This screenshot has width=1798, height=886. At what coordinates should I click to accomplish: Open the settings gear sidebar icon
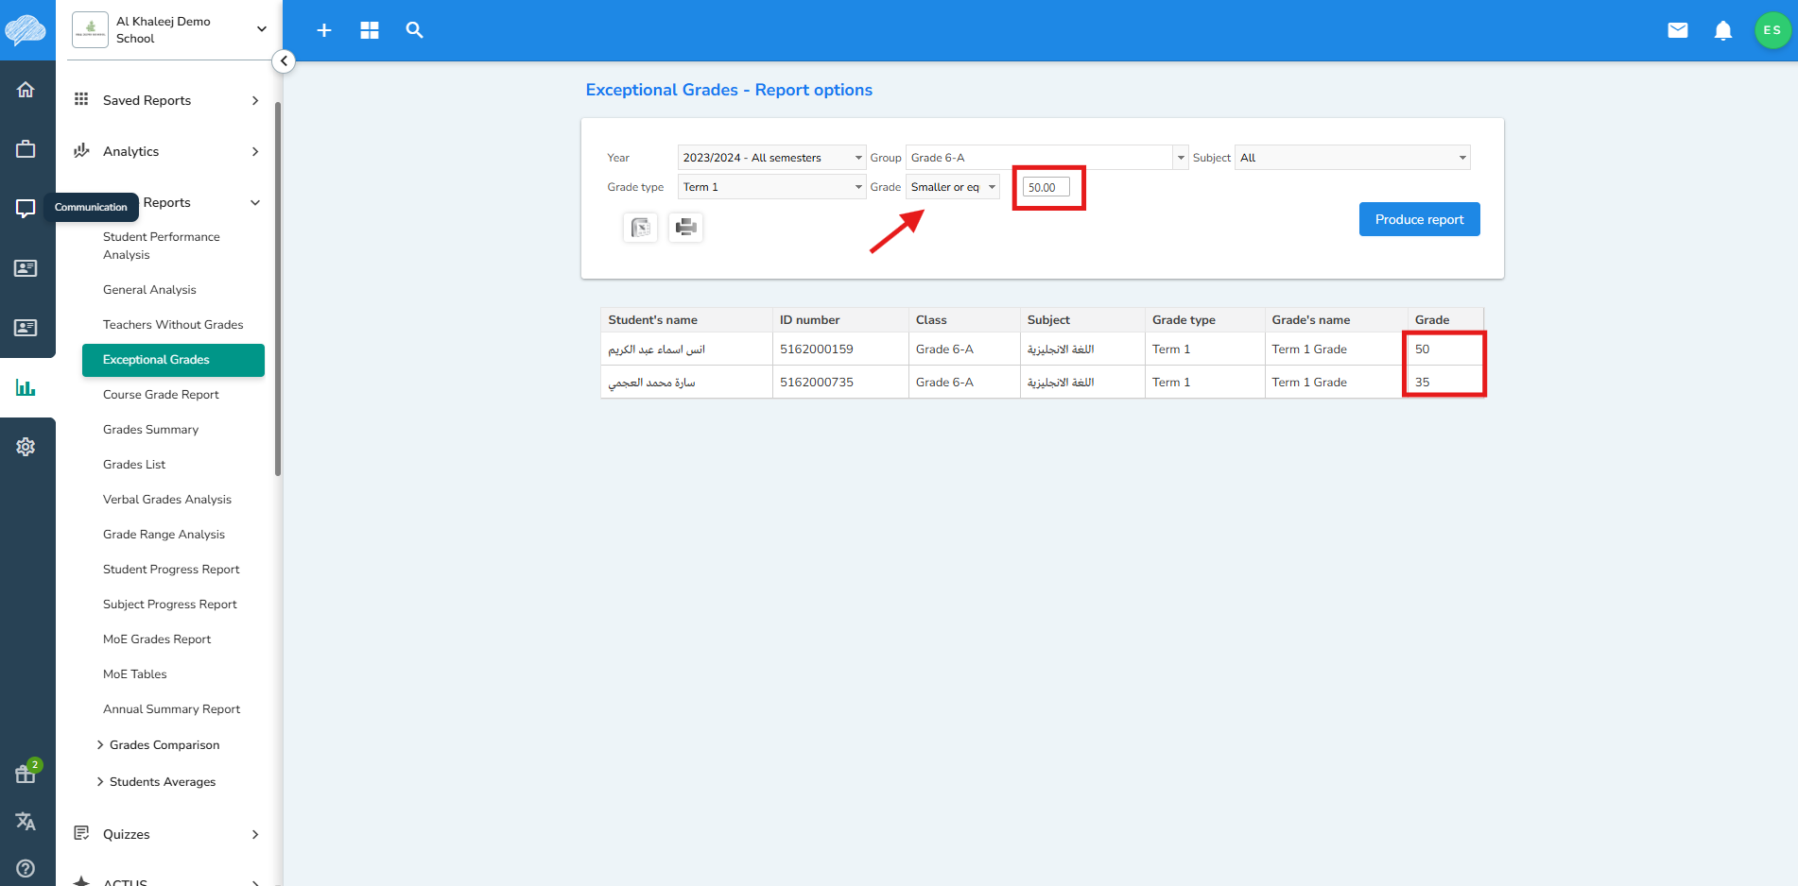point(26,447)
